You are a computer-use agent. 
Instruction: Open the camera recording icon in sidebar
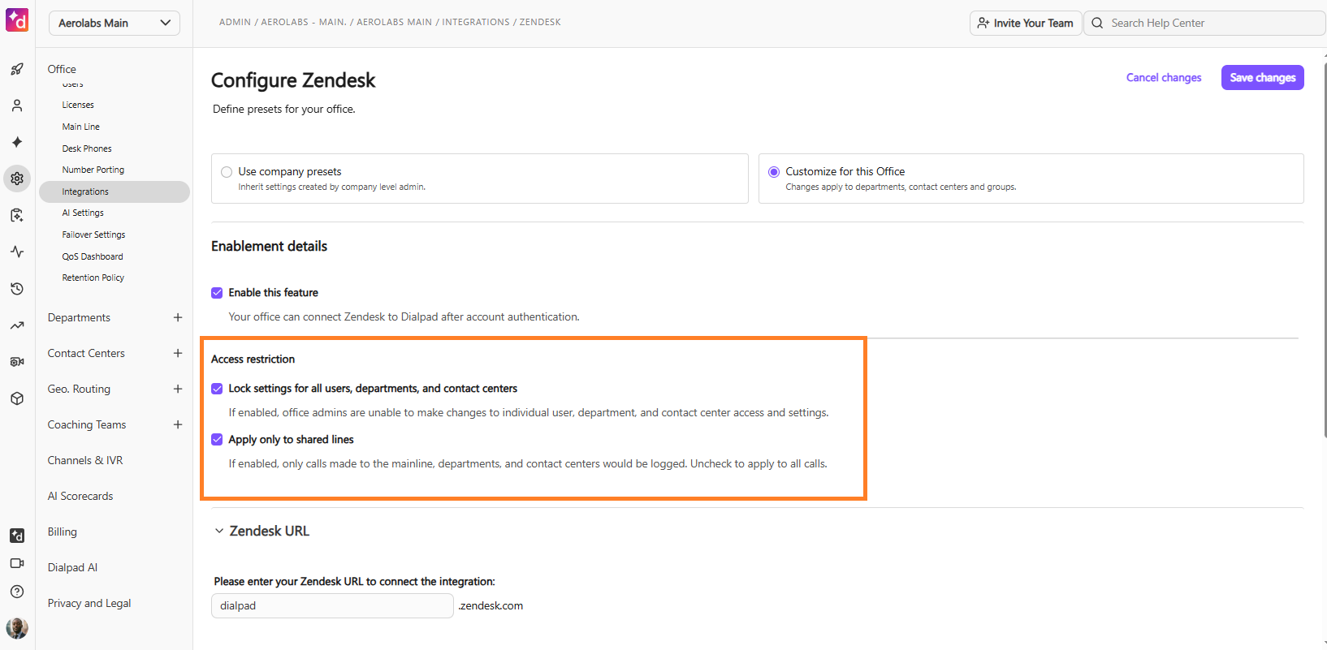(x=17, y=362)
